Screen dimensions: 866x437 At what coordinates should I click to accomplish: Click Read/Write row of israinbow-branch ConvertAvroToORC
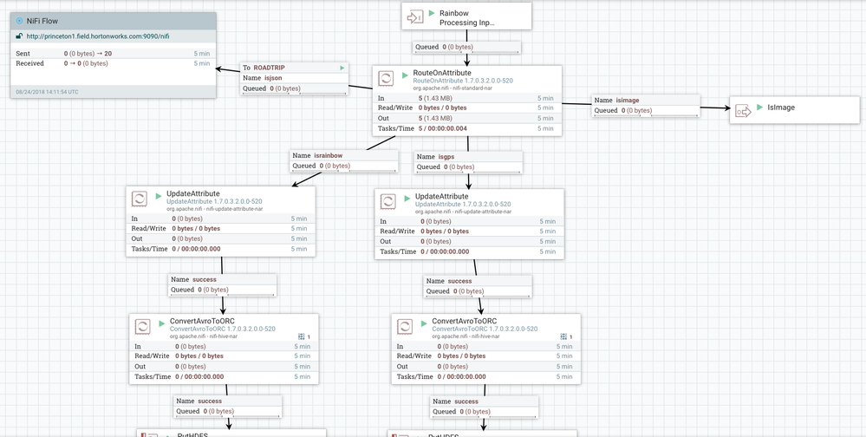[225, 356]
